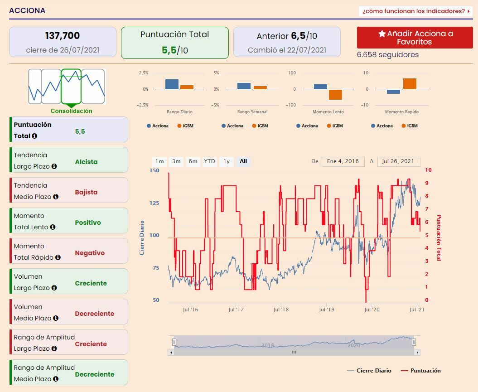478x392 pixels.
Task: Click star icon in Añadir a Favoritos button
Action: point(382,34)
